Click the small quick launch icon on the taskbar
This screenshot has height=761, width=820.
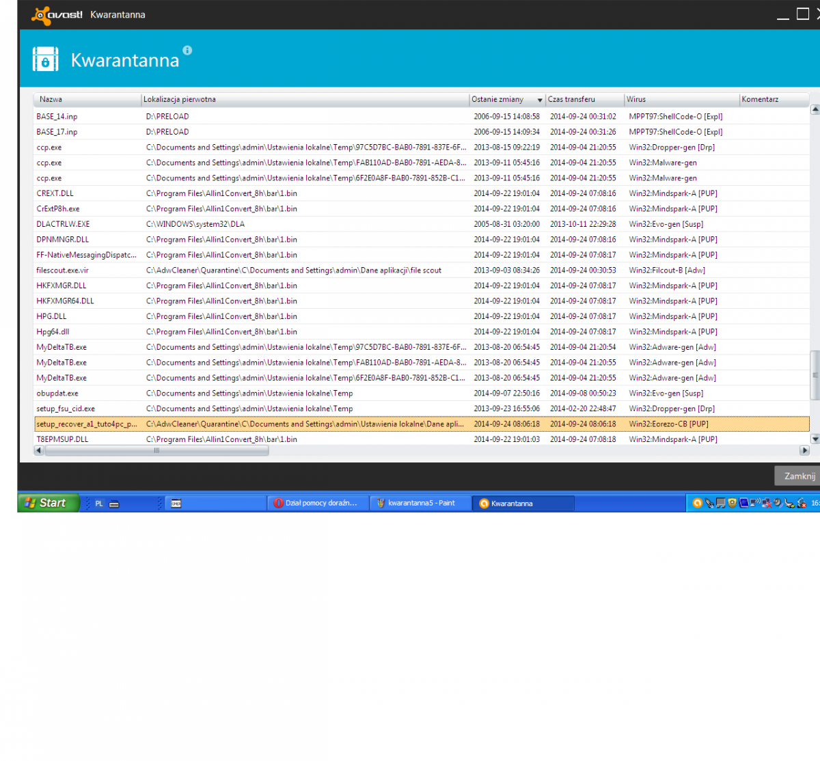[x=176, y=503]
